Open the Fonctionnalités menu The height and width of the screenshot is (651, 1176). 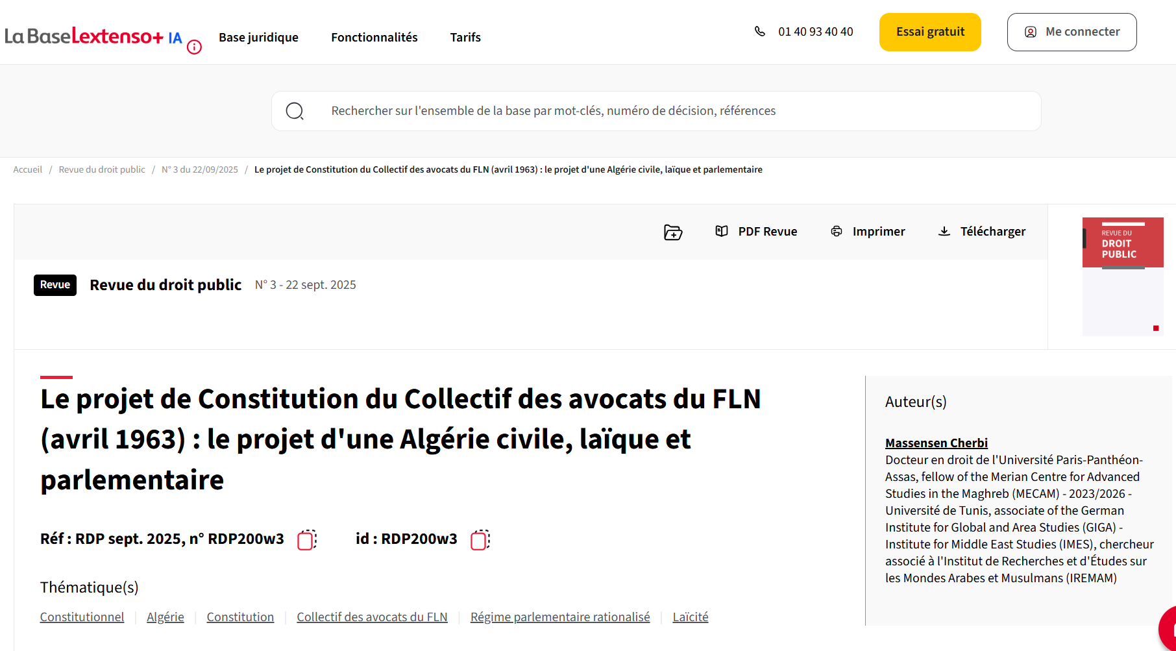pos(374,38)
